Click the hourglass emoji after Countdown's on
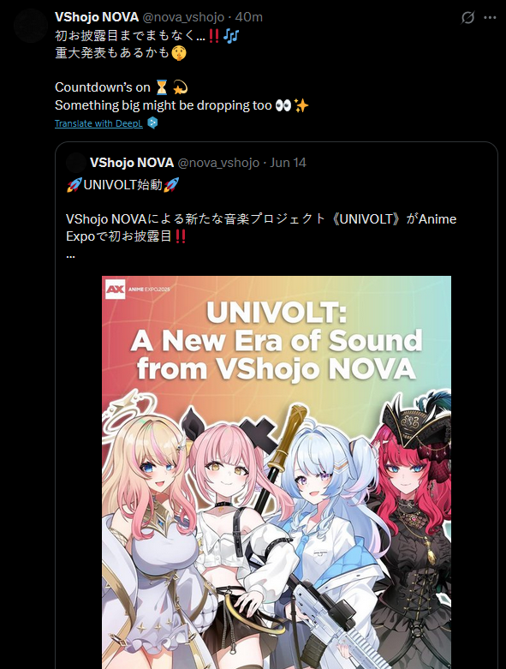Viewport: 506px width, 669px height. click(162, 87)
